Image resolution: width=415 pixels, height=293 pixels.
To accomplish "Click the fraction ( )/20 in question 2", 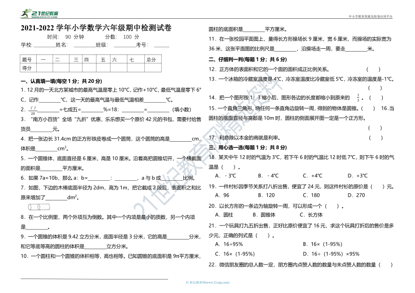I will point(33,110).
